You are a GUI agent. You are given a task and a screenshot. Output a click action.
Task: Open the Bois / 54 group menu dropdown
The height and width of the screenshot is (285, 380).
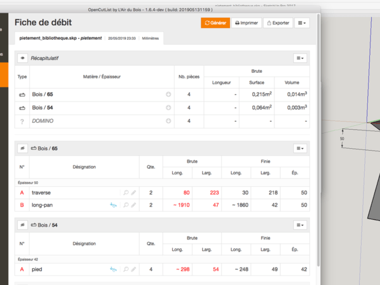301,225
